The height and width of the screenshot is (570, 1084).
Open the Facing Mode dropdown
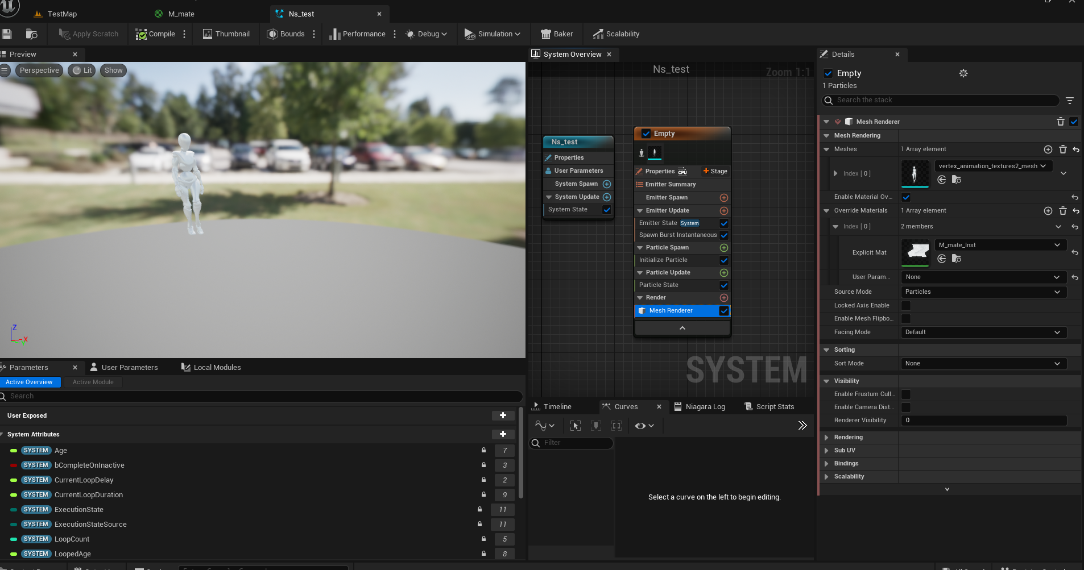point(983,332)
